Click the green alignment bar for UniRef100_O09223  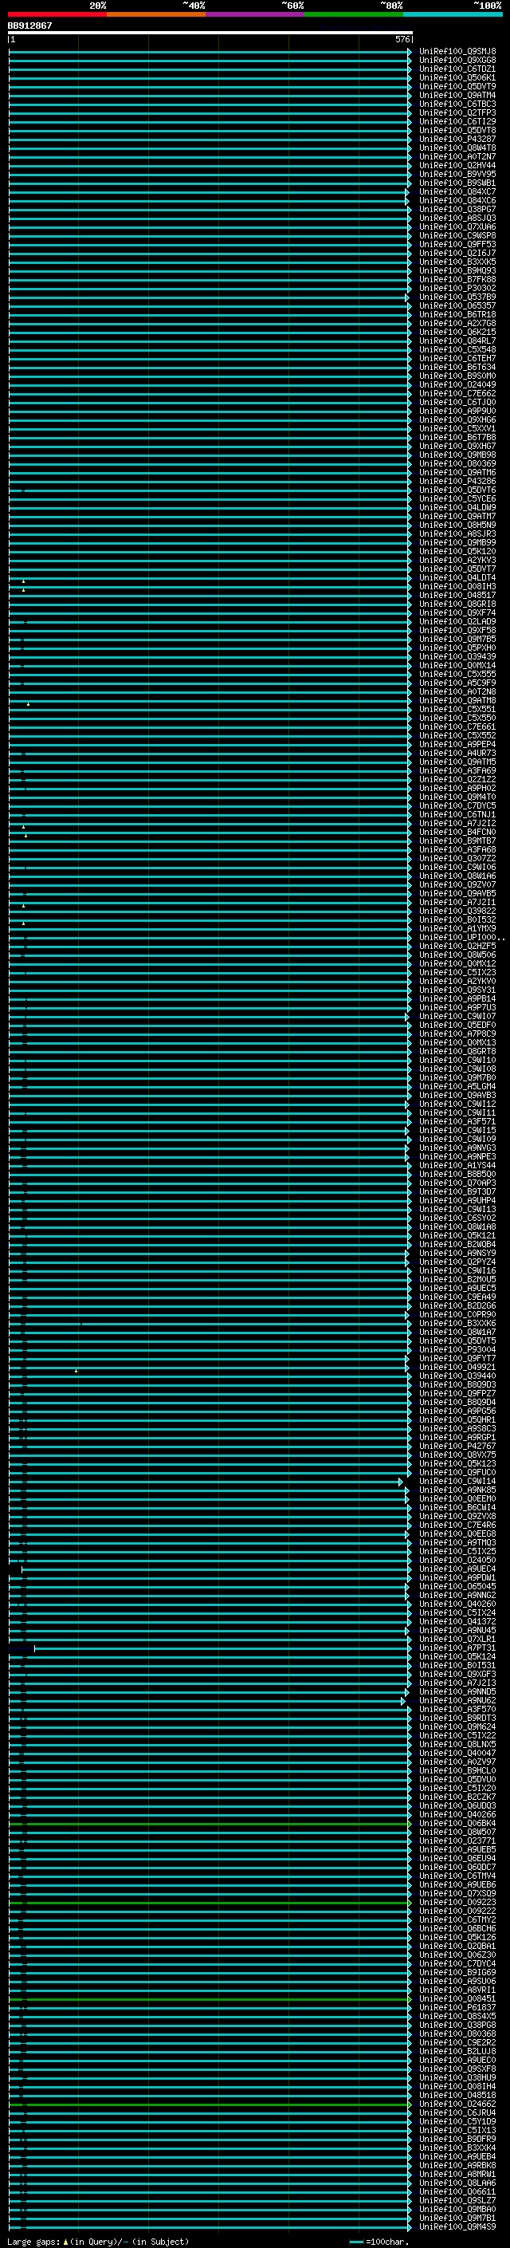[x=210, y=1903]
